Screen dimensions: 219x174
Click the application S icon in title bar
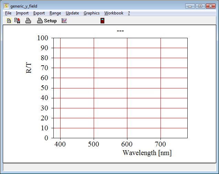pos(6,6)
